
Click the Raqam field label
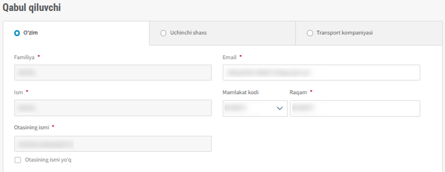(298, 92)
